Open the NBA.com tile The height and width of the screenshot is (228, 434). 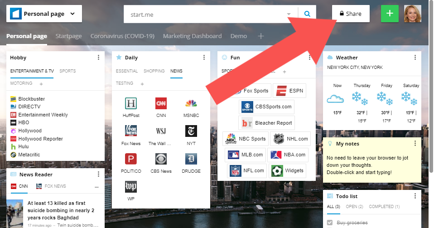(x=288, y=155)
